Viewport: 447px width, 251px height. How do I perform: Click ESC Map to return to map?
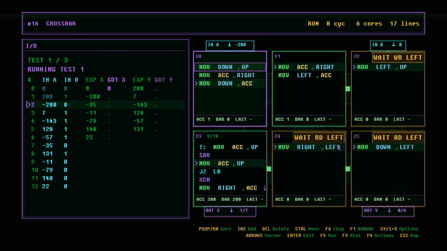coord(409,235)
